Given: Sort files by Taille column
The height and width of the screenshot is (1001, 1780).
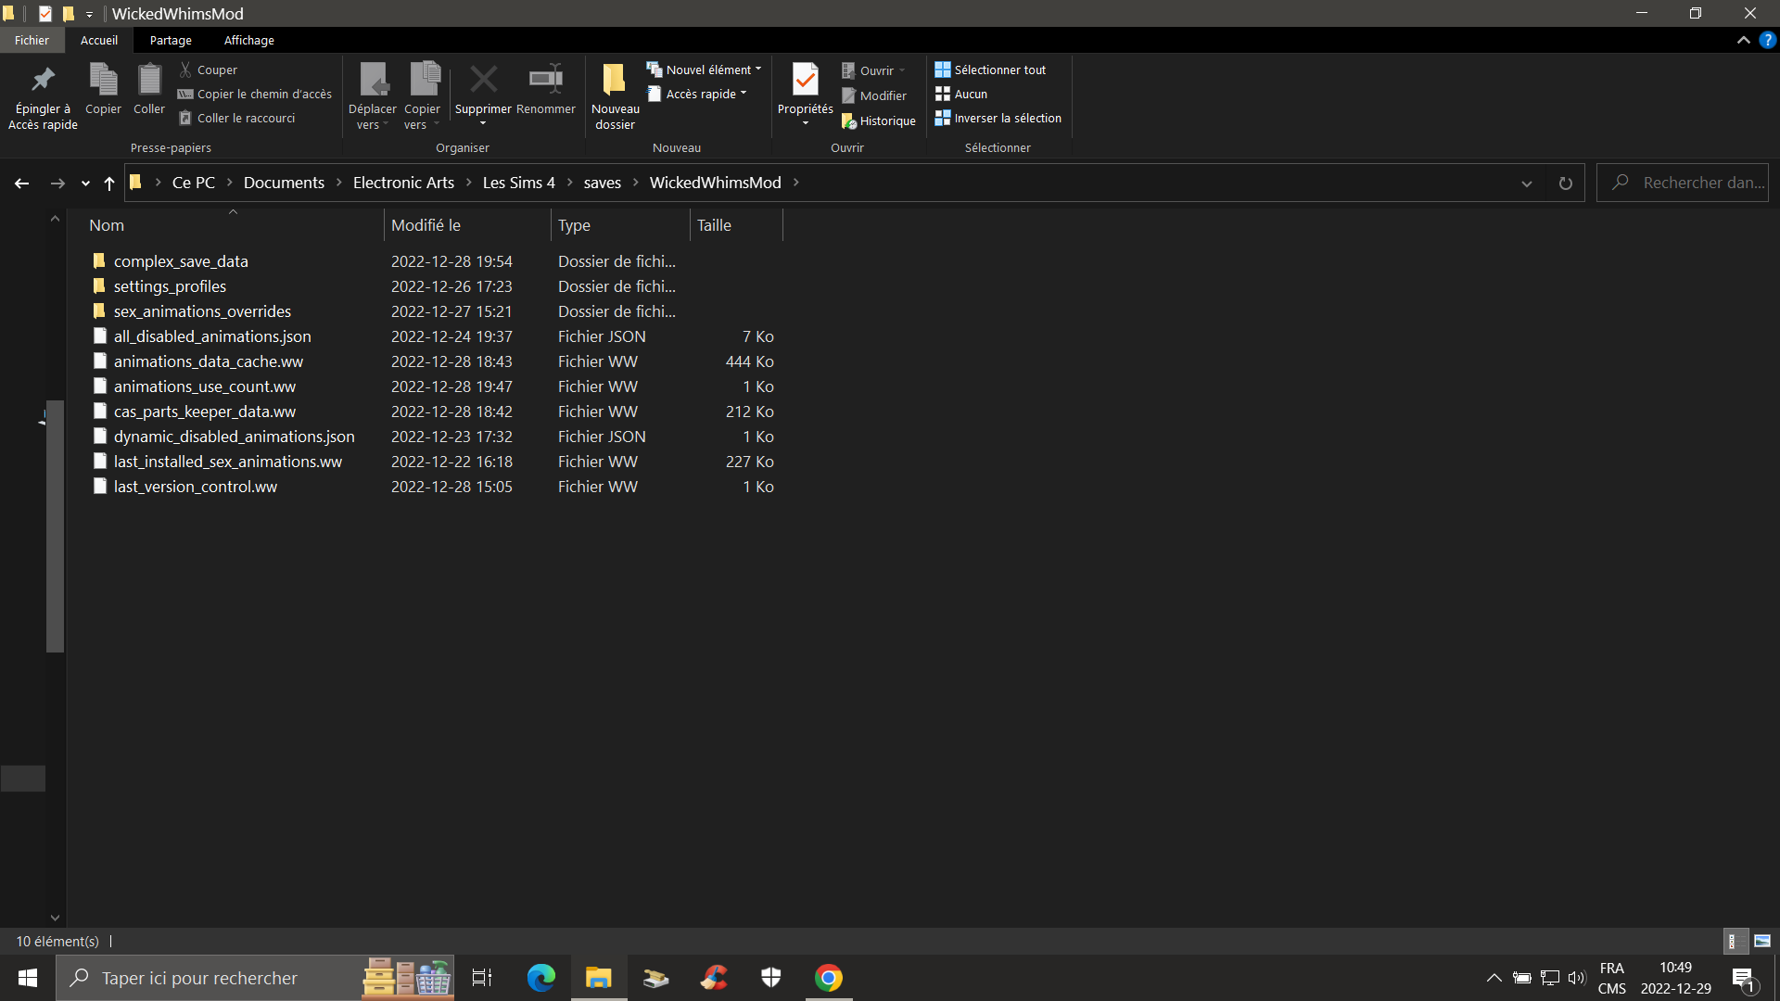Looking at the screenshot, I should click(736, 225).
